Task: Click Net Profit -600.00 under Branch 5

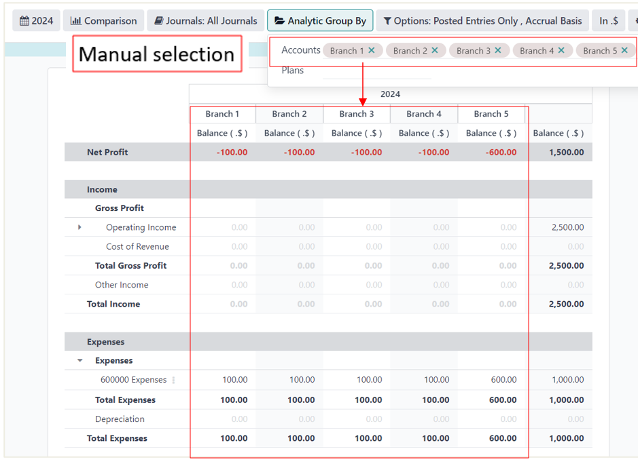Action: tap(501, 153)
